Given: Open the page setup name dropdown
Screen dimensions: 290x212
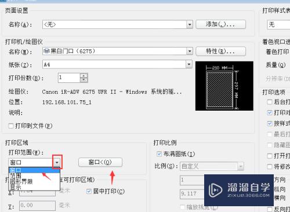Looking at the screenshot, I should [x=190, y=24].
